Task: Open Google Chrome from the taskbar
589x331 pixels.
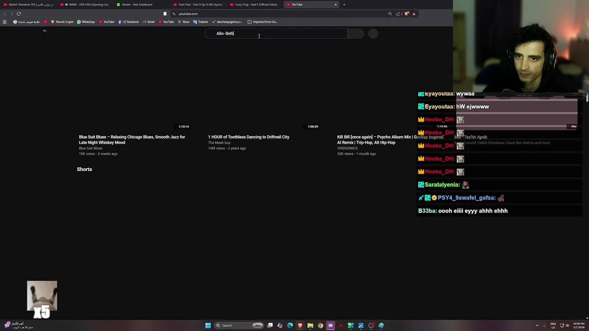Action: point(320,325)
